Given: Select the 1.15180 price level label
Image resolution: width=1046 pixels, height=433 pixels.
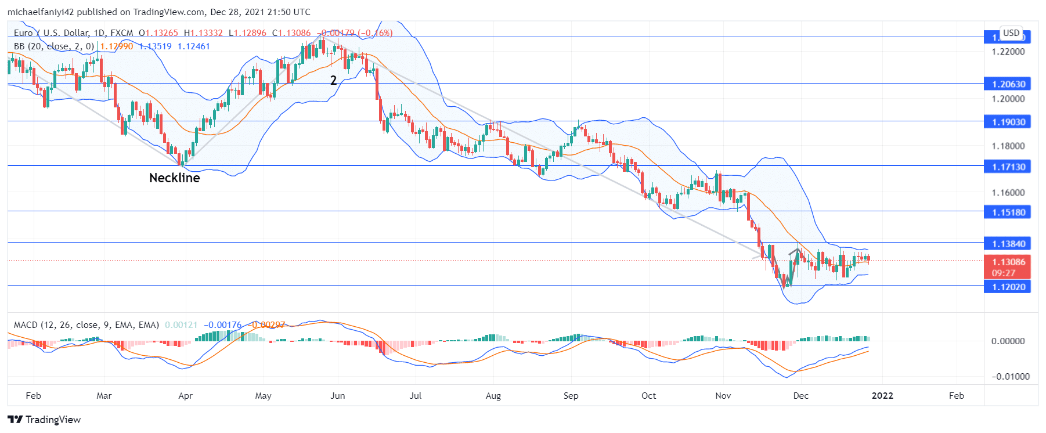Looking at the screenshot, I should 1008,212.
